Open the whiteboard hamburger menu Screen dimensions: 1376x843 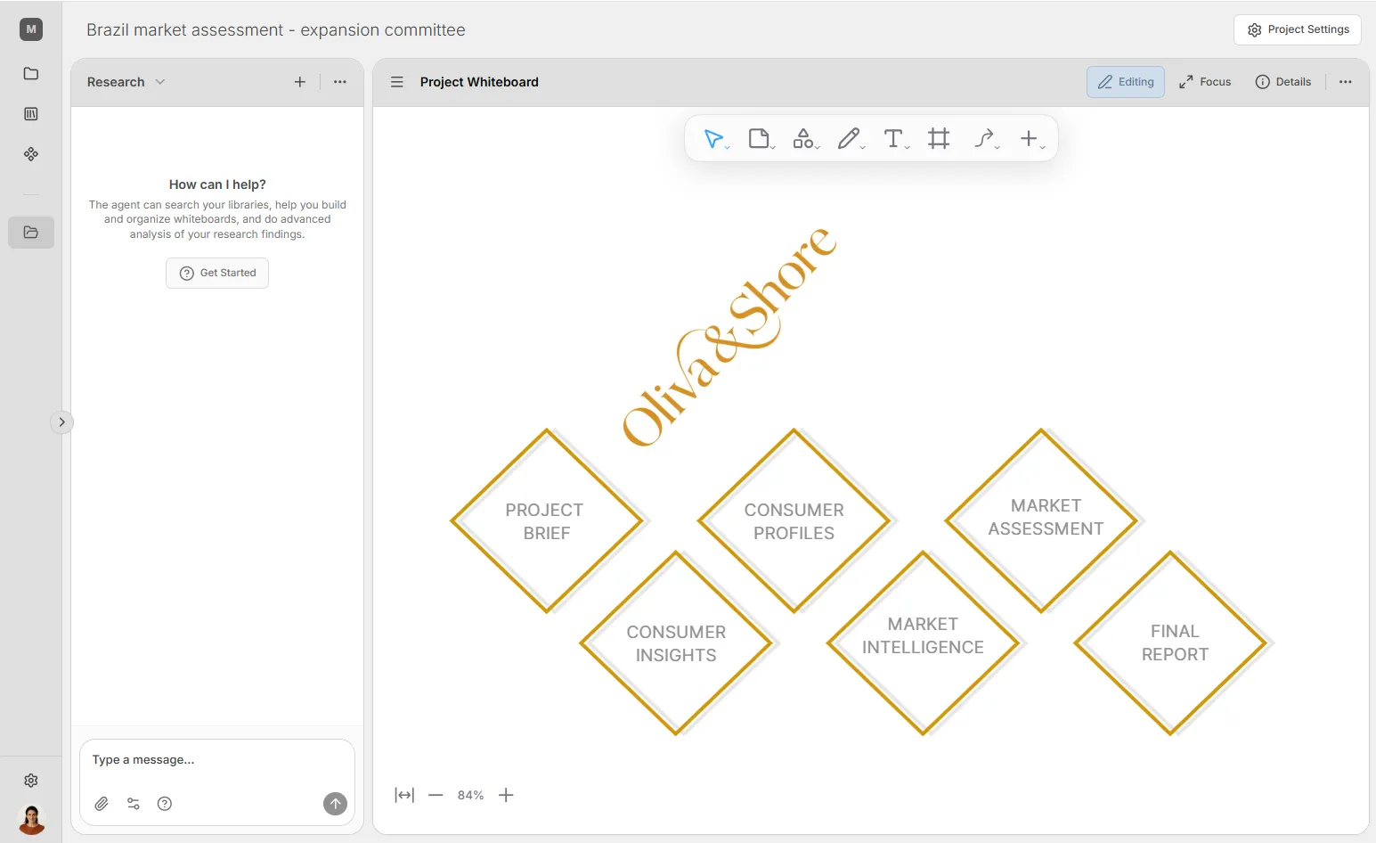pos(397,82)
